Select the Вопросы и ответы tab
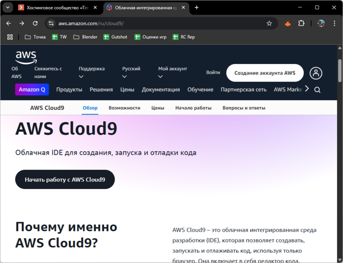 244,108
